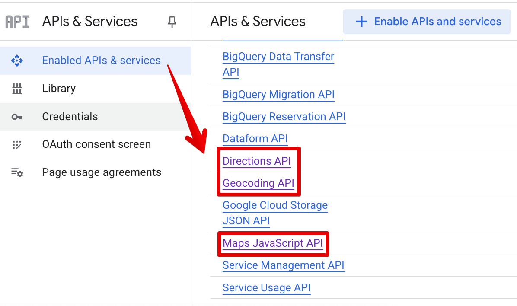517x306 pixels.
Task: Open the Maps JavaScript API link
Action: [273, 243]
